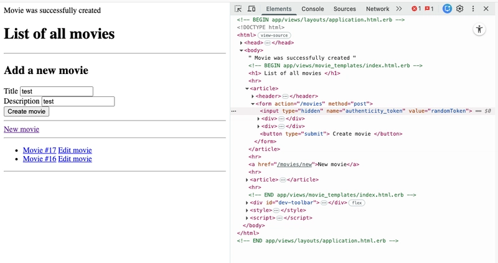
Task: Click the BEGIN index.html.erb comment
Action: click(x=336, y=66)
